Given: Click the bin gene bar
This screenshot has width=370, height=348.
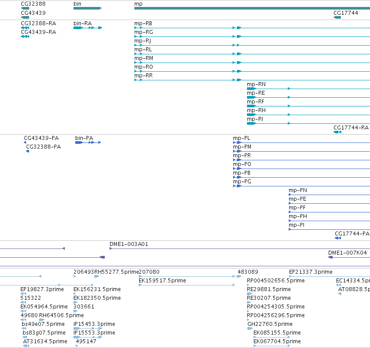Looking at the screenshot, I should [87, 8].
